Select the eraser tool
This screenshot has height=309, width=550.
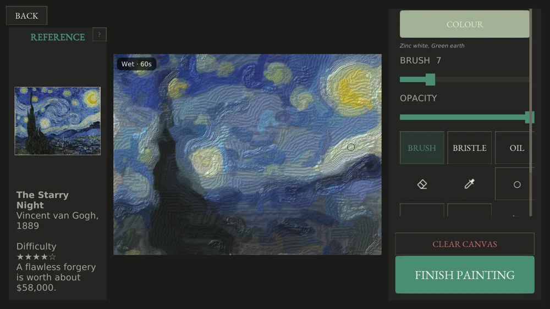(422, 184)
